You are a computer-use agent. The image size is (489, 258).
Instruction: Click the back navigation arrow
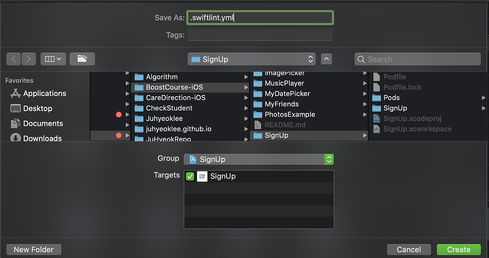[14, 59]
